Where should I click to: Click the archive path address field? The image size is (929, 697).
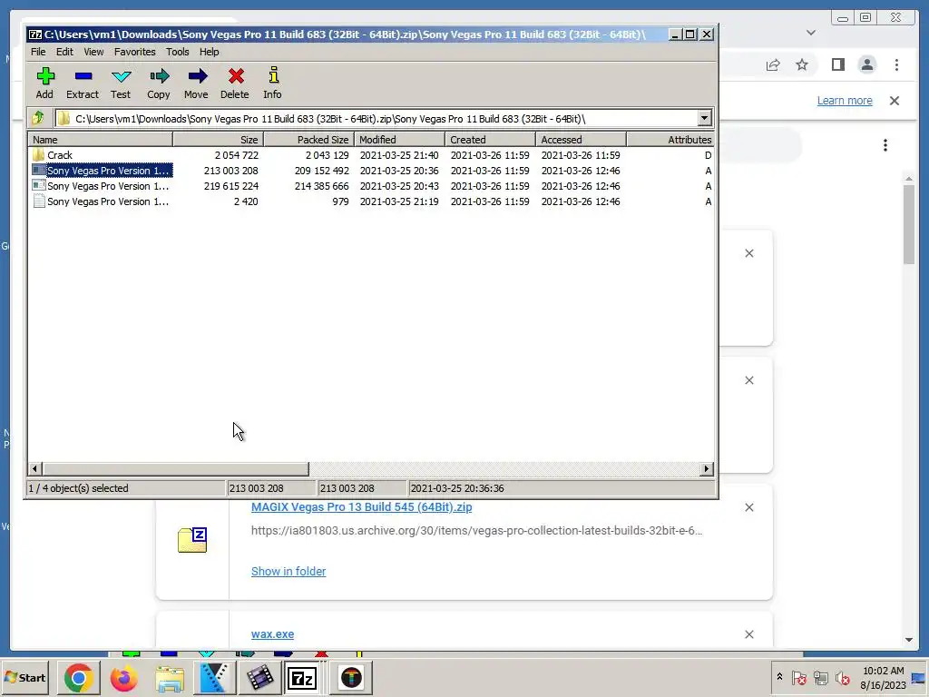coord(376,119)
